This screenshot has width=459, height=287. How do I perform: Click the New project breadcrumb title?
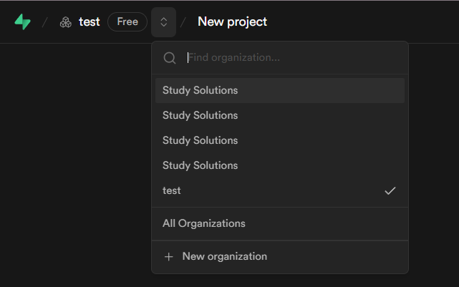(232, 21)
